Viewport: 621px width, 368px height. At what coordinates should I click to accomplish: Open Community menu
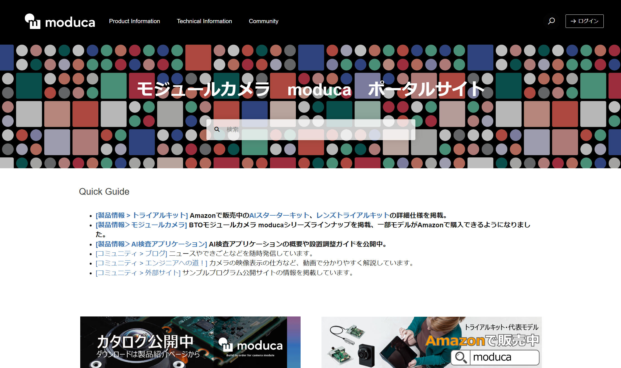tap(264, 21)
